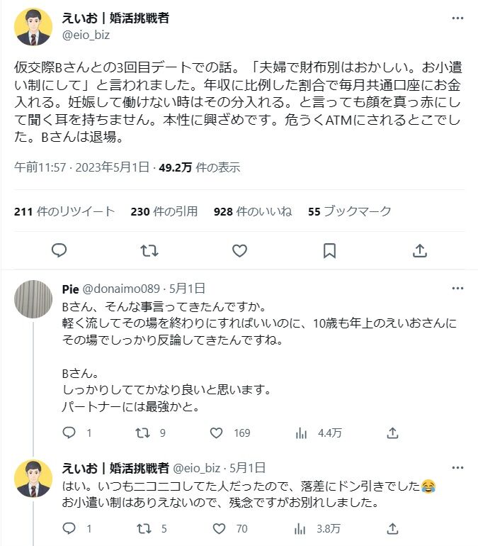Reply to Pie's comment
478x546 pixels.
click(69, 433)
